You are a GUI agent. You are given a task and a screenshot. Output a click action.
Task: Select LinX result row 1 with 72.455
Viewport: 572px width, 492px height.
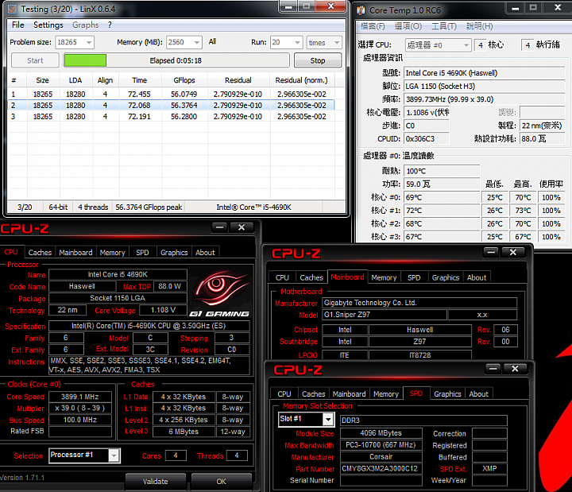171,94
